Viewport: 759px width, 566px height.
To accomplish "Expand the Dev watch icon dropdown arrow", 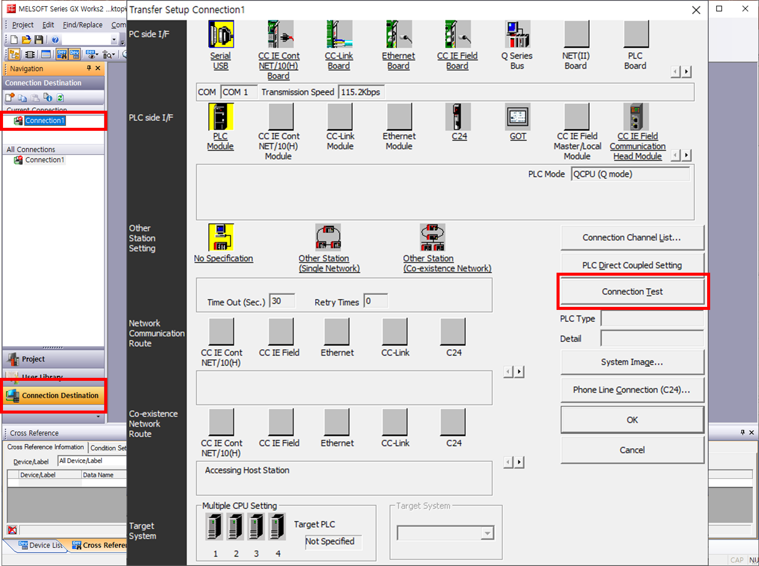I will pos(98,55).
